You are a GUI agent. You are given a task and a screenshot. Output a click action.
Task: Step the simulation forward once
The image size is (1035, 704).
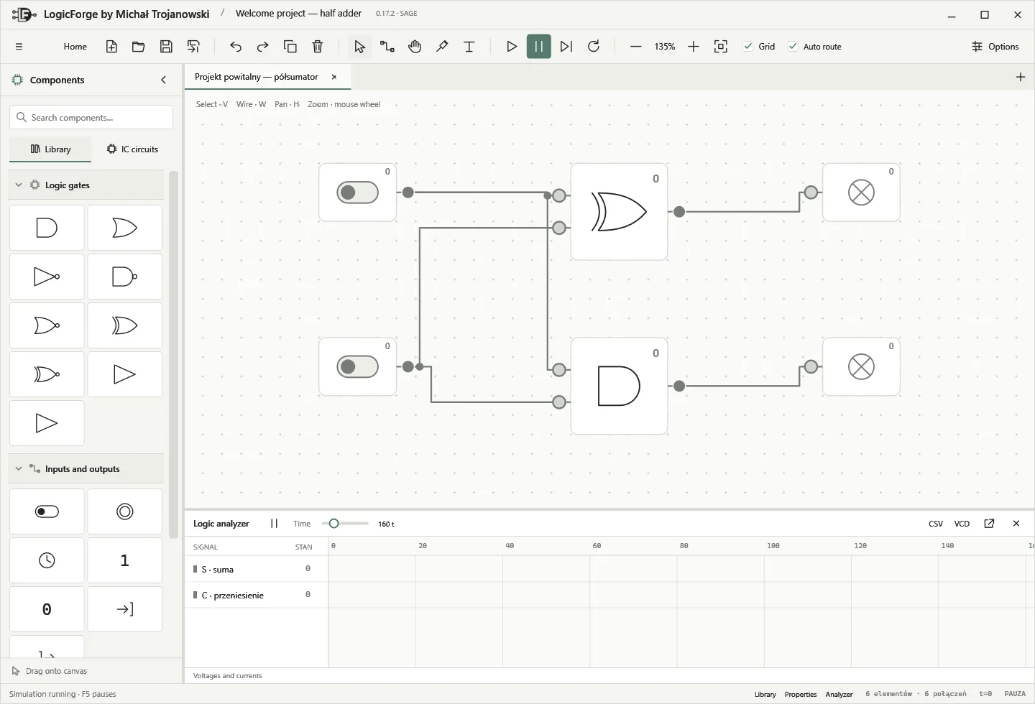coord(566,47)
